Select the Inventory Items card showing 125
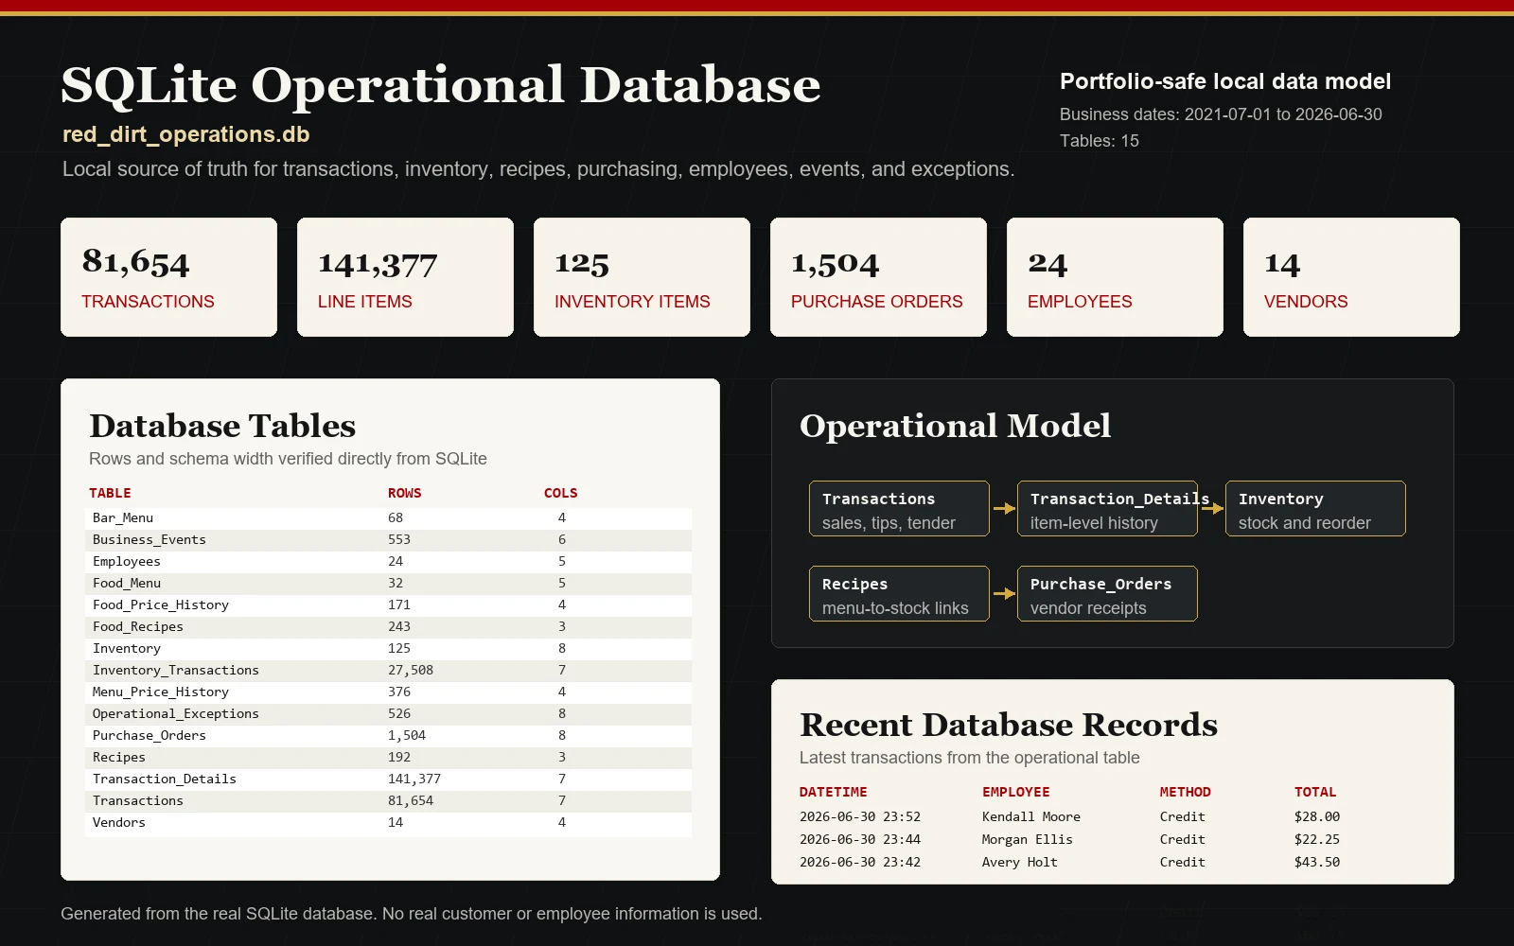The height and width of the screenshot is (946, 1514). tap(642, 277)
